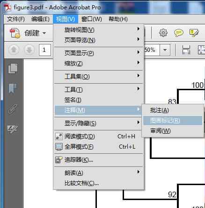Expand the zoom percentage dropdown arrow

(165, 50)
